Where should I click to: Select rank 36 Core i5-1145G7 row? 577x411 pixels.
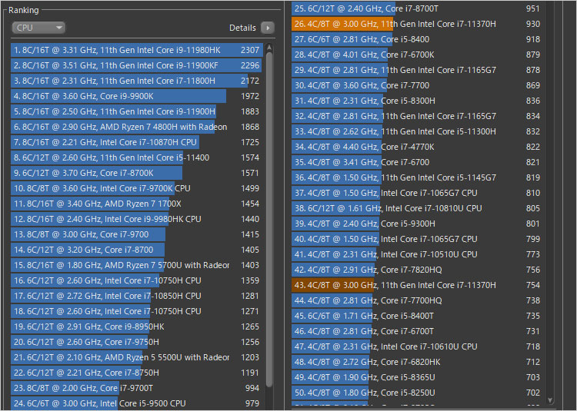click(418, 177)
